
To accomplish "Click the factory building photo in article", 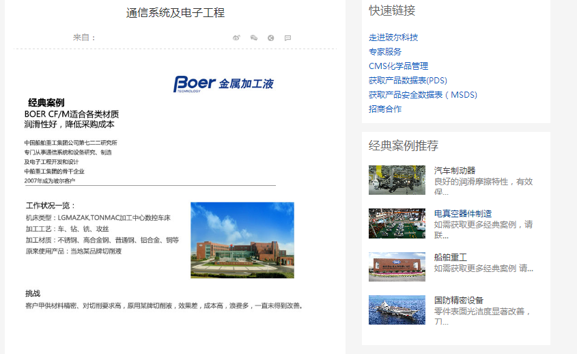I will [242, 240].
